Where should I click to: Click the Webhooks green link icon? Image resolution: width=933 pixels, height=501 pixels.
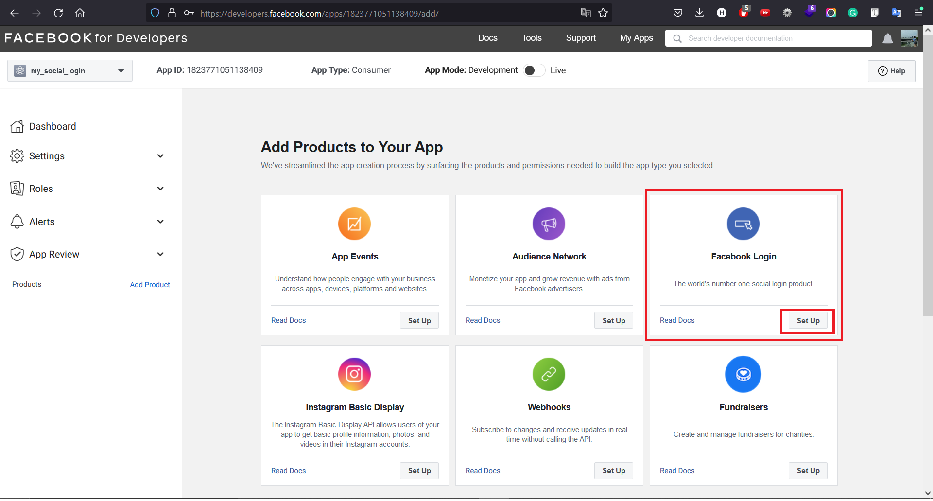point(549,374)
